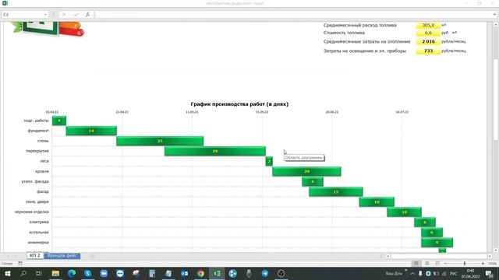Click the Cancel X icon in formula bar
499x280 pixels.
click(x=64, y=15)
